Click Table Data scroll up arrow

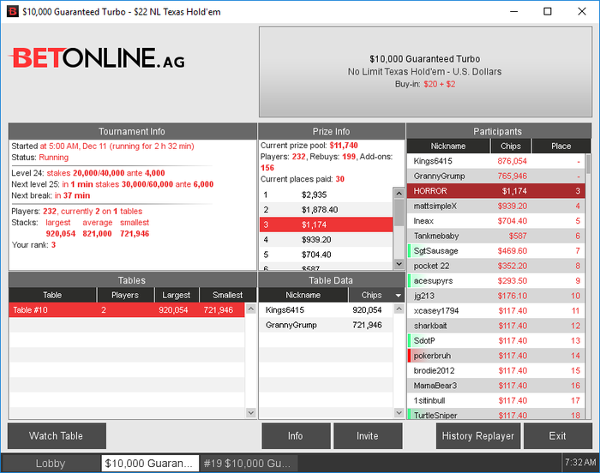[x=399, y=308]
